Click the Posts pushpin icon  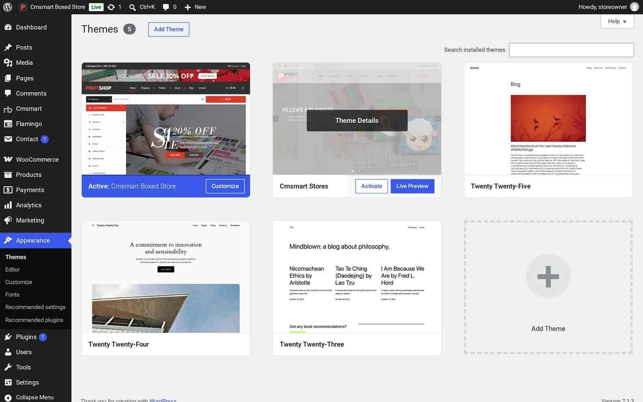(8, 47)
